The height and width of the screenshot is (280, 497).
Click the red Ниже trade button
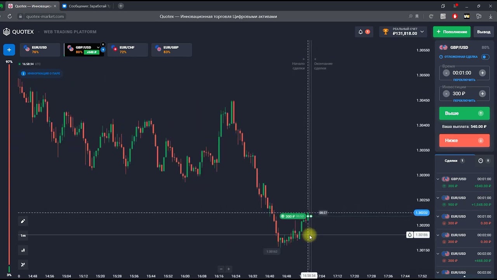pyautogui.click(x=464, y=140)
